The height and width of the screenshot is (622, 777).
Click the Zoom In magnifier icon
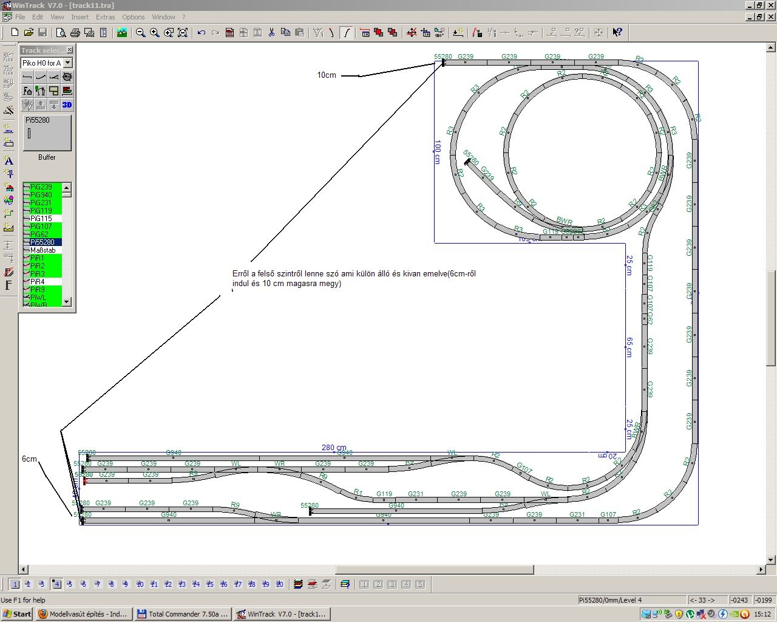[x=155, y=33]
